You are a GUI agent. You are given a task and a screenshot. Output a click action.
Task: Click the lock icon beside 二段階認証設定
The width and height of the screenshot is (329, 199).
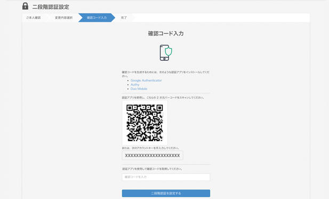25,6
